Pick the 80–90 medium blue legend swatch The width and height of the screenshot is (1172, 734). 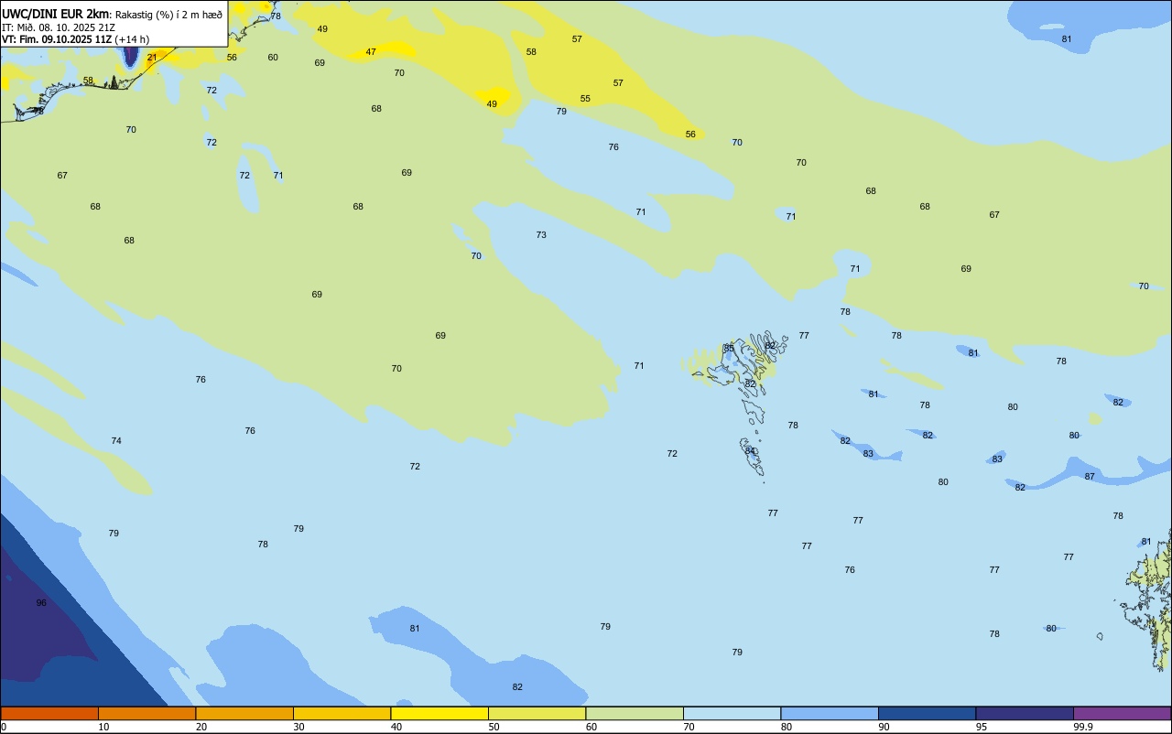tap(830, 713)
